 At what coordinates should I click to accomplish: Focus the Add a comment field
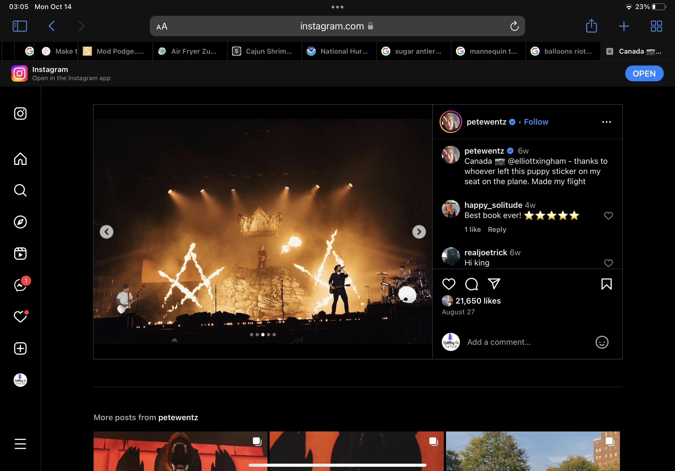[528, 342]
